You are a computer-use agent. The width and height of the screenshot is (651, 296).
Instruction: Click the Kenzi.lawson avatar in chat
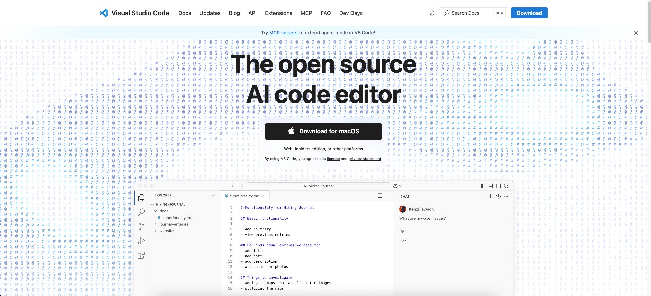pyautogui.click(x=403, y=209)
